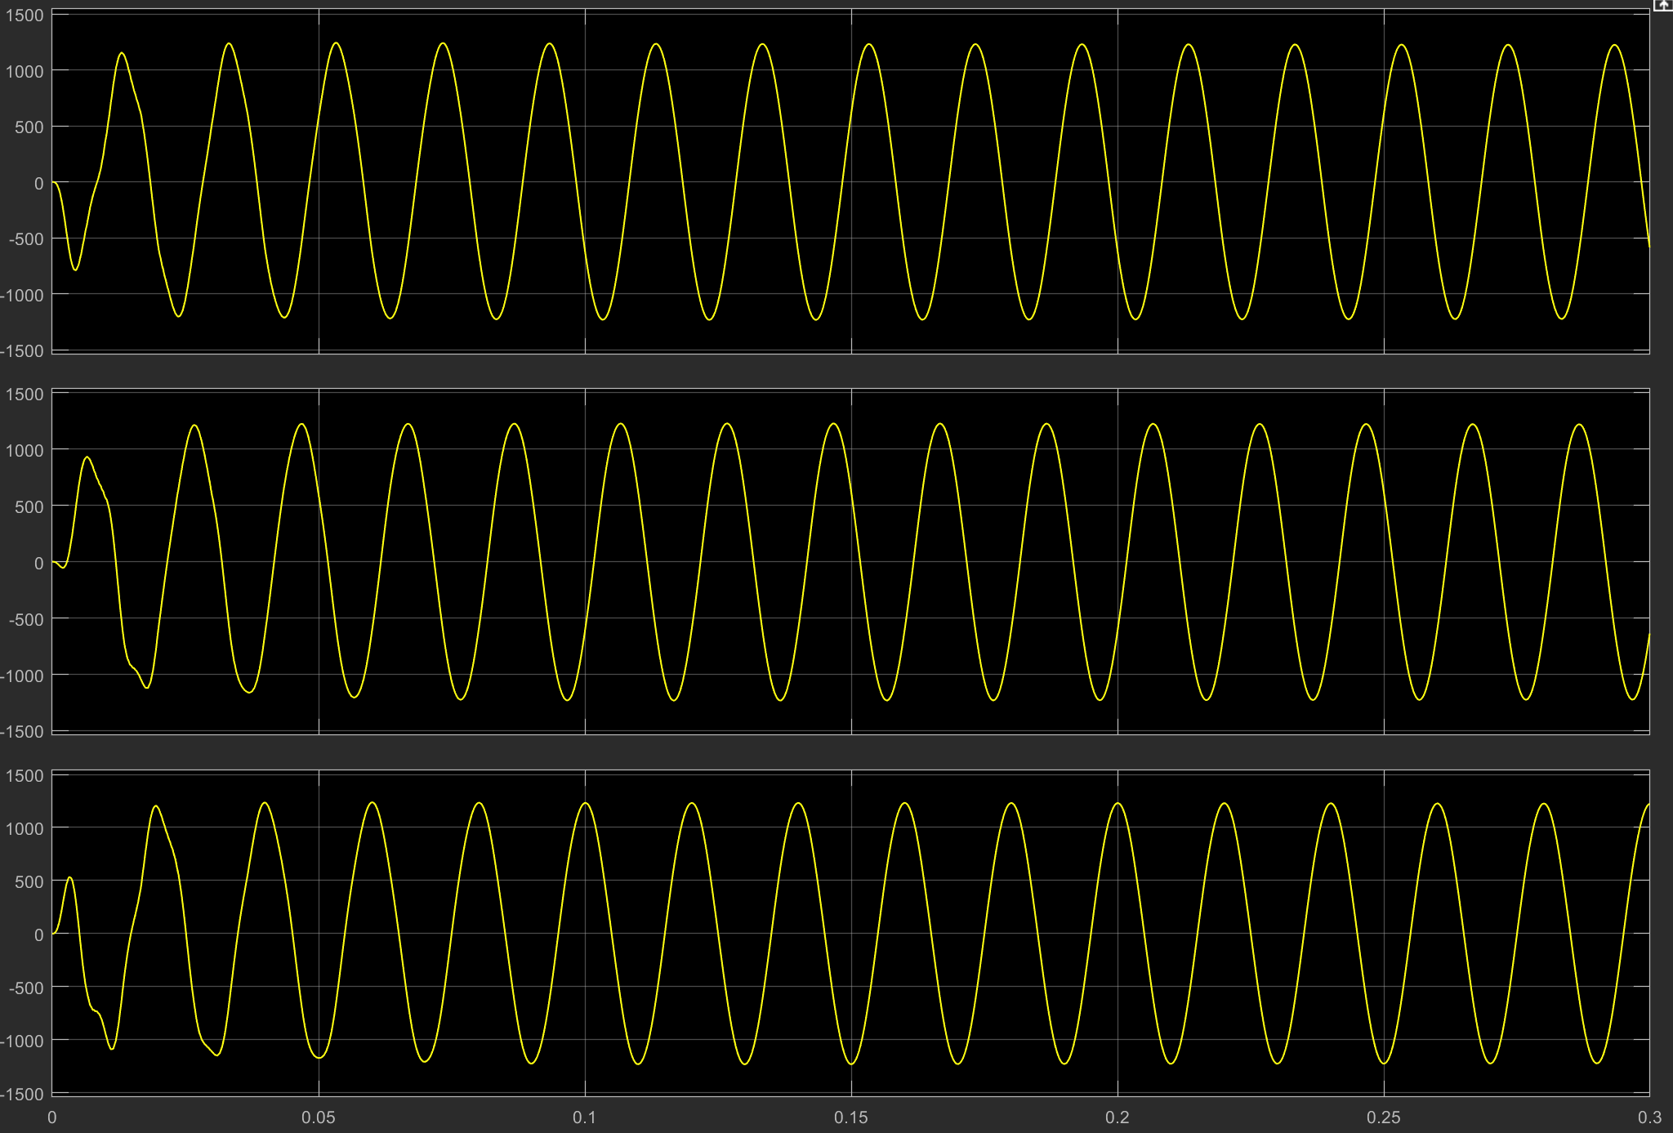Viewport: 1673px width, 1133px height.
Task: Click the -1500 label on top plot
Action: tap(22, 350)
